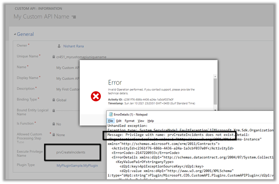This screenshot has width=279, height=184.
Task: Click lock icon beside Unique Name
Action: point(53,56)
